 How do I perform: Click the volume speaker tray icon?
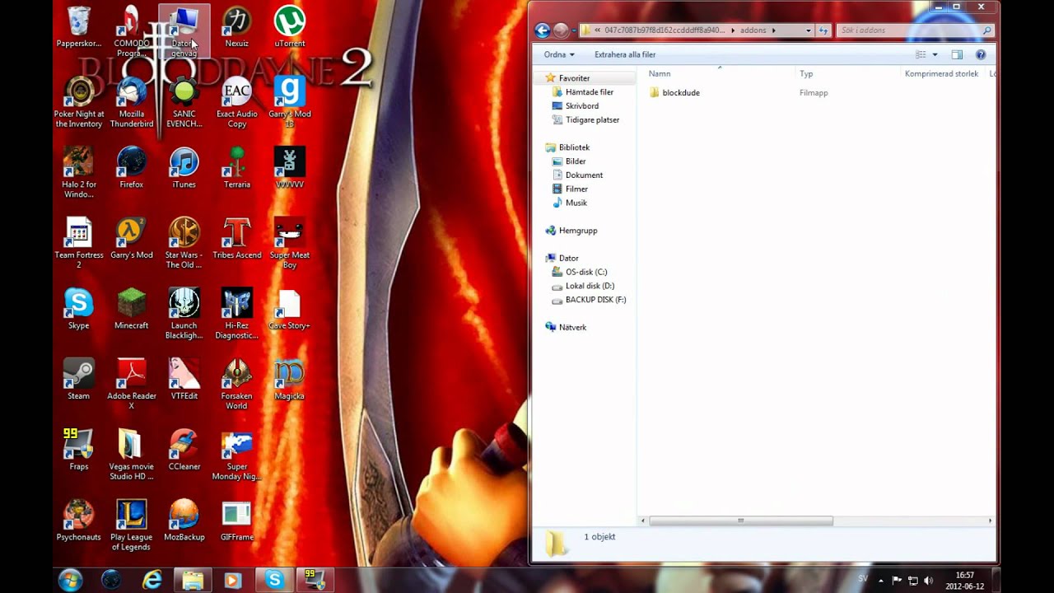point(930,581)
